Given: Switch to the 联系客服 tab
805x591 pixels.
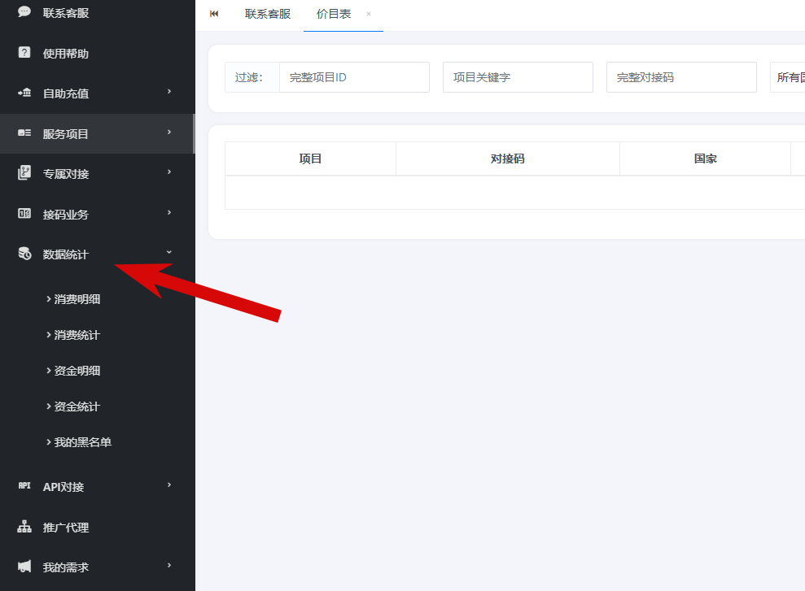Looking at the screenshot, I should tap(268, 14).
